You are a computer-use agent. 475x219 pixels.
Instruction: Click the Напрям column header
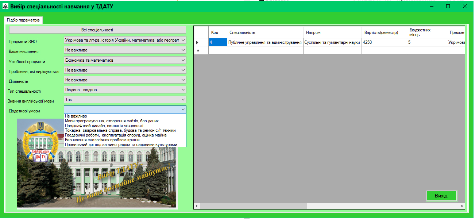coord(332,32)
